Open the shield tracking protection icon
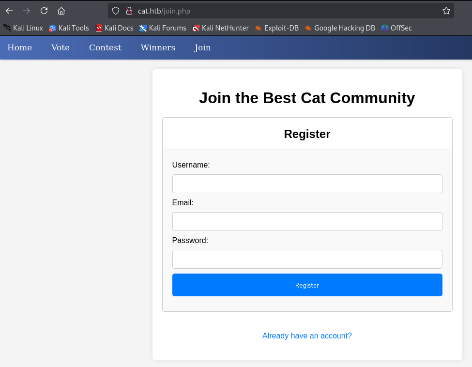472x367 pixels. [x=116, y=11]
